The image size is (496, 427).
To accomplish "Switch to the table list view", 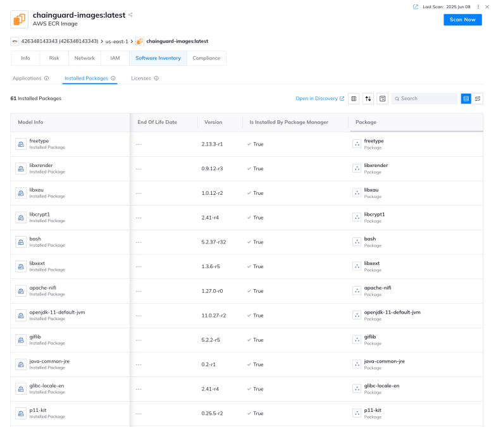I will click(466, 99).
